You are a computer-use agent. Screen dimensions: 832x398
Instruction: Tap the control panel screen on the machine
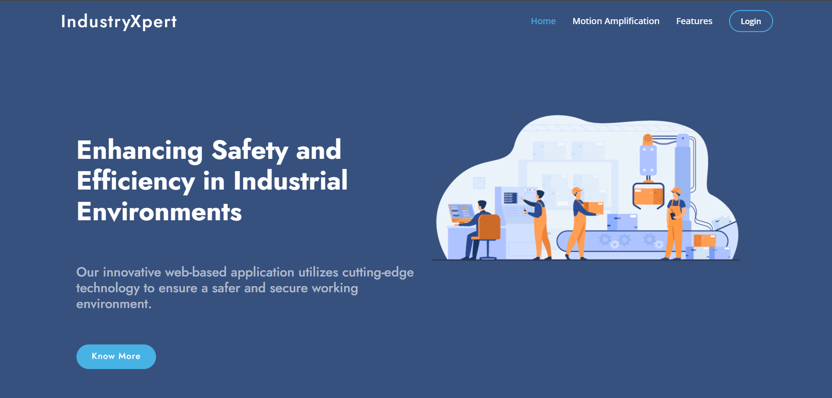pos(510,198)
